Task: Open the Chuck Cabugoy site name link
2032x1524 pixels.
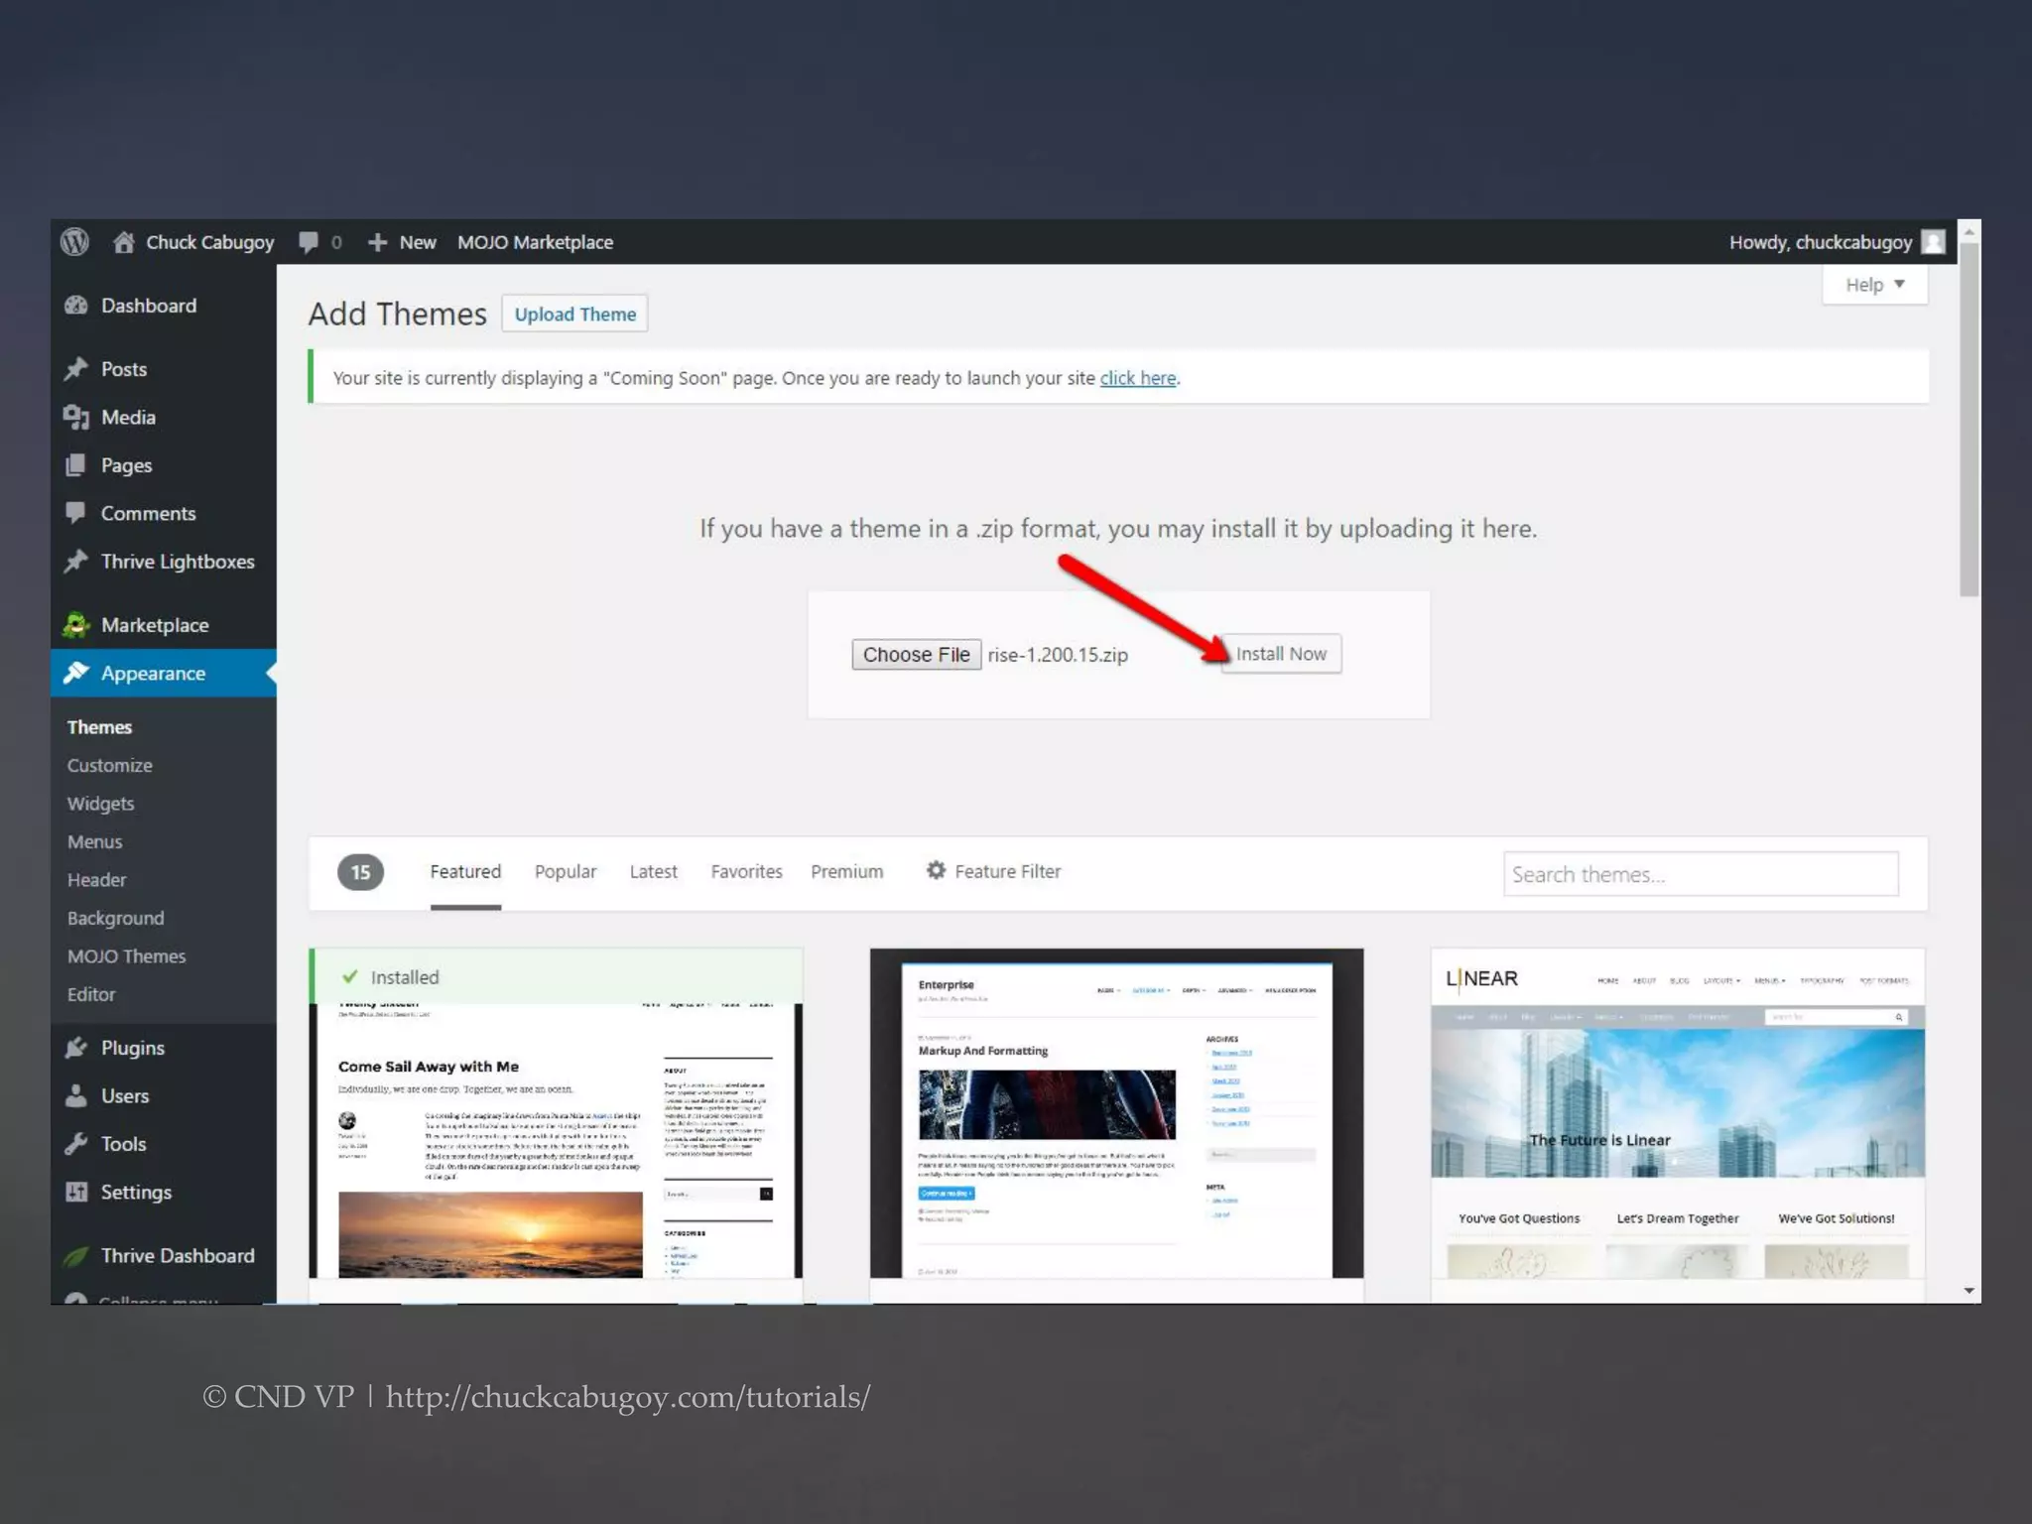Action: click(209, 242)
